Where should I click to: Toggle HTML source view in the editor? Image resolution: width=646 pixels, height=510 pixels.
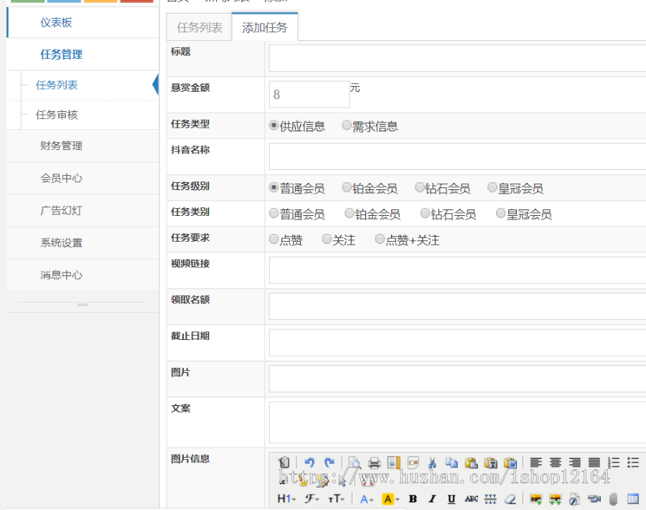coord(284,463)
